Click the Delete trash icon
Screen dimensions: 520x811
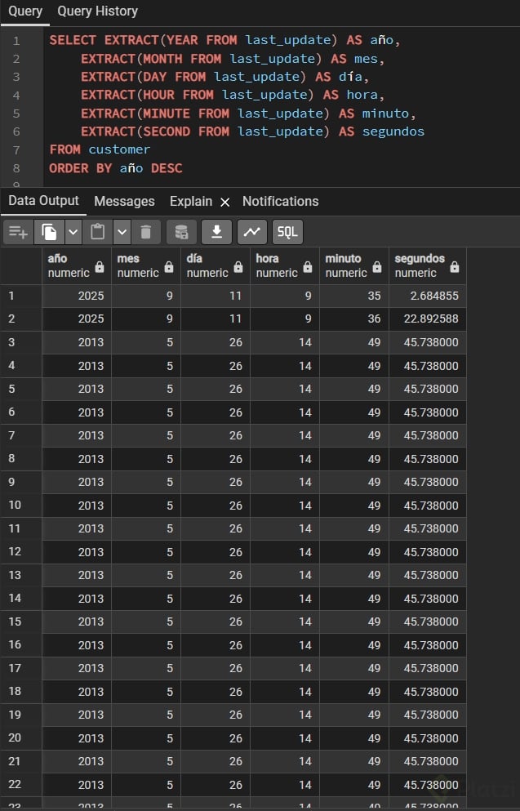click(146, 232)
